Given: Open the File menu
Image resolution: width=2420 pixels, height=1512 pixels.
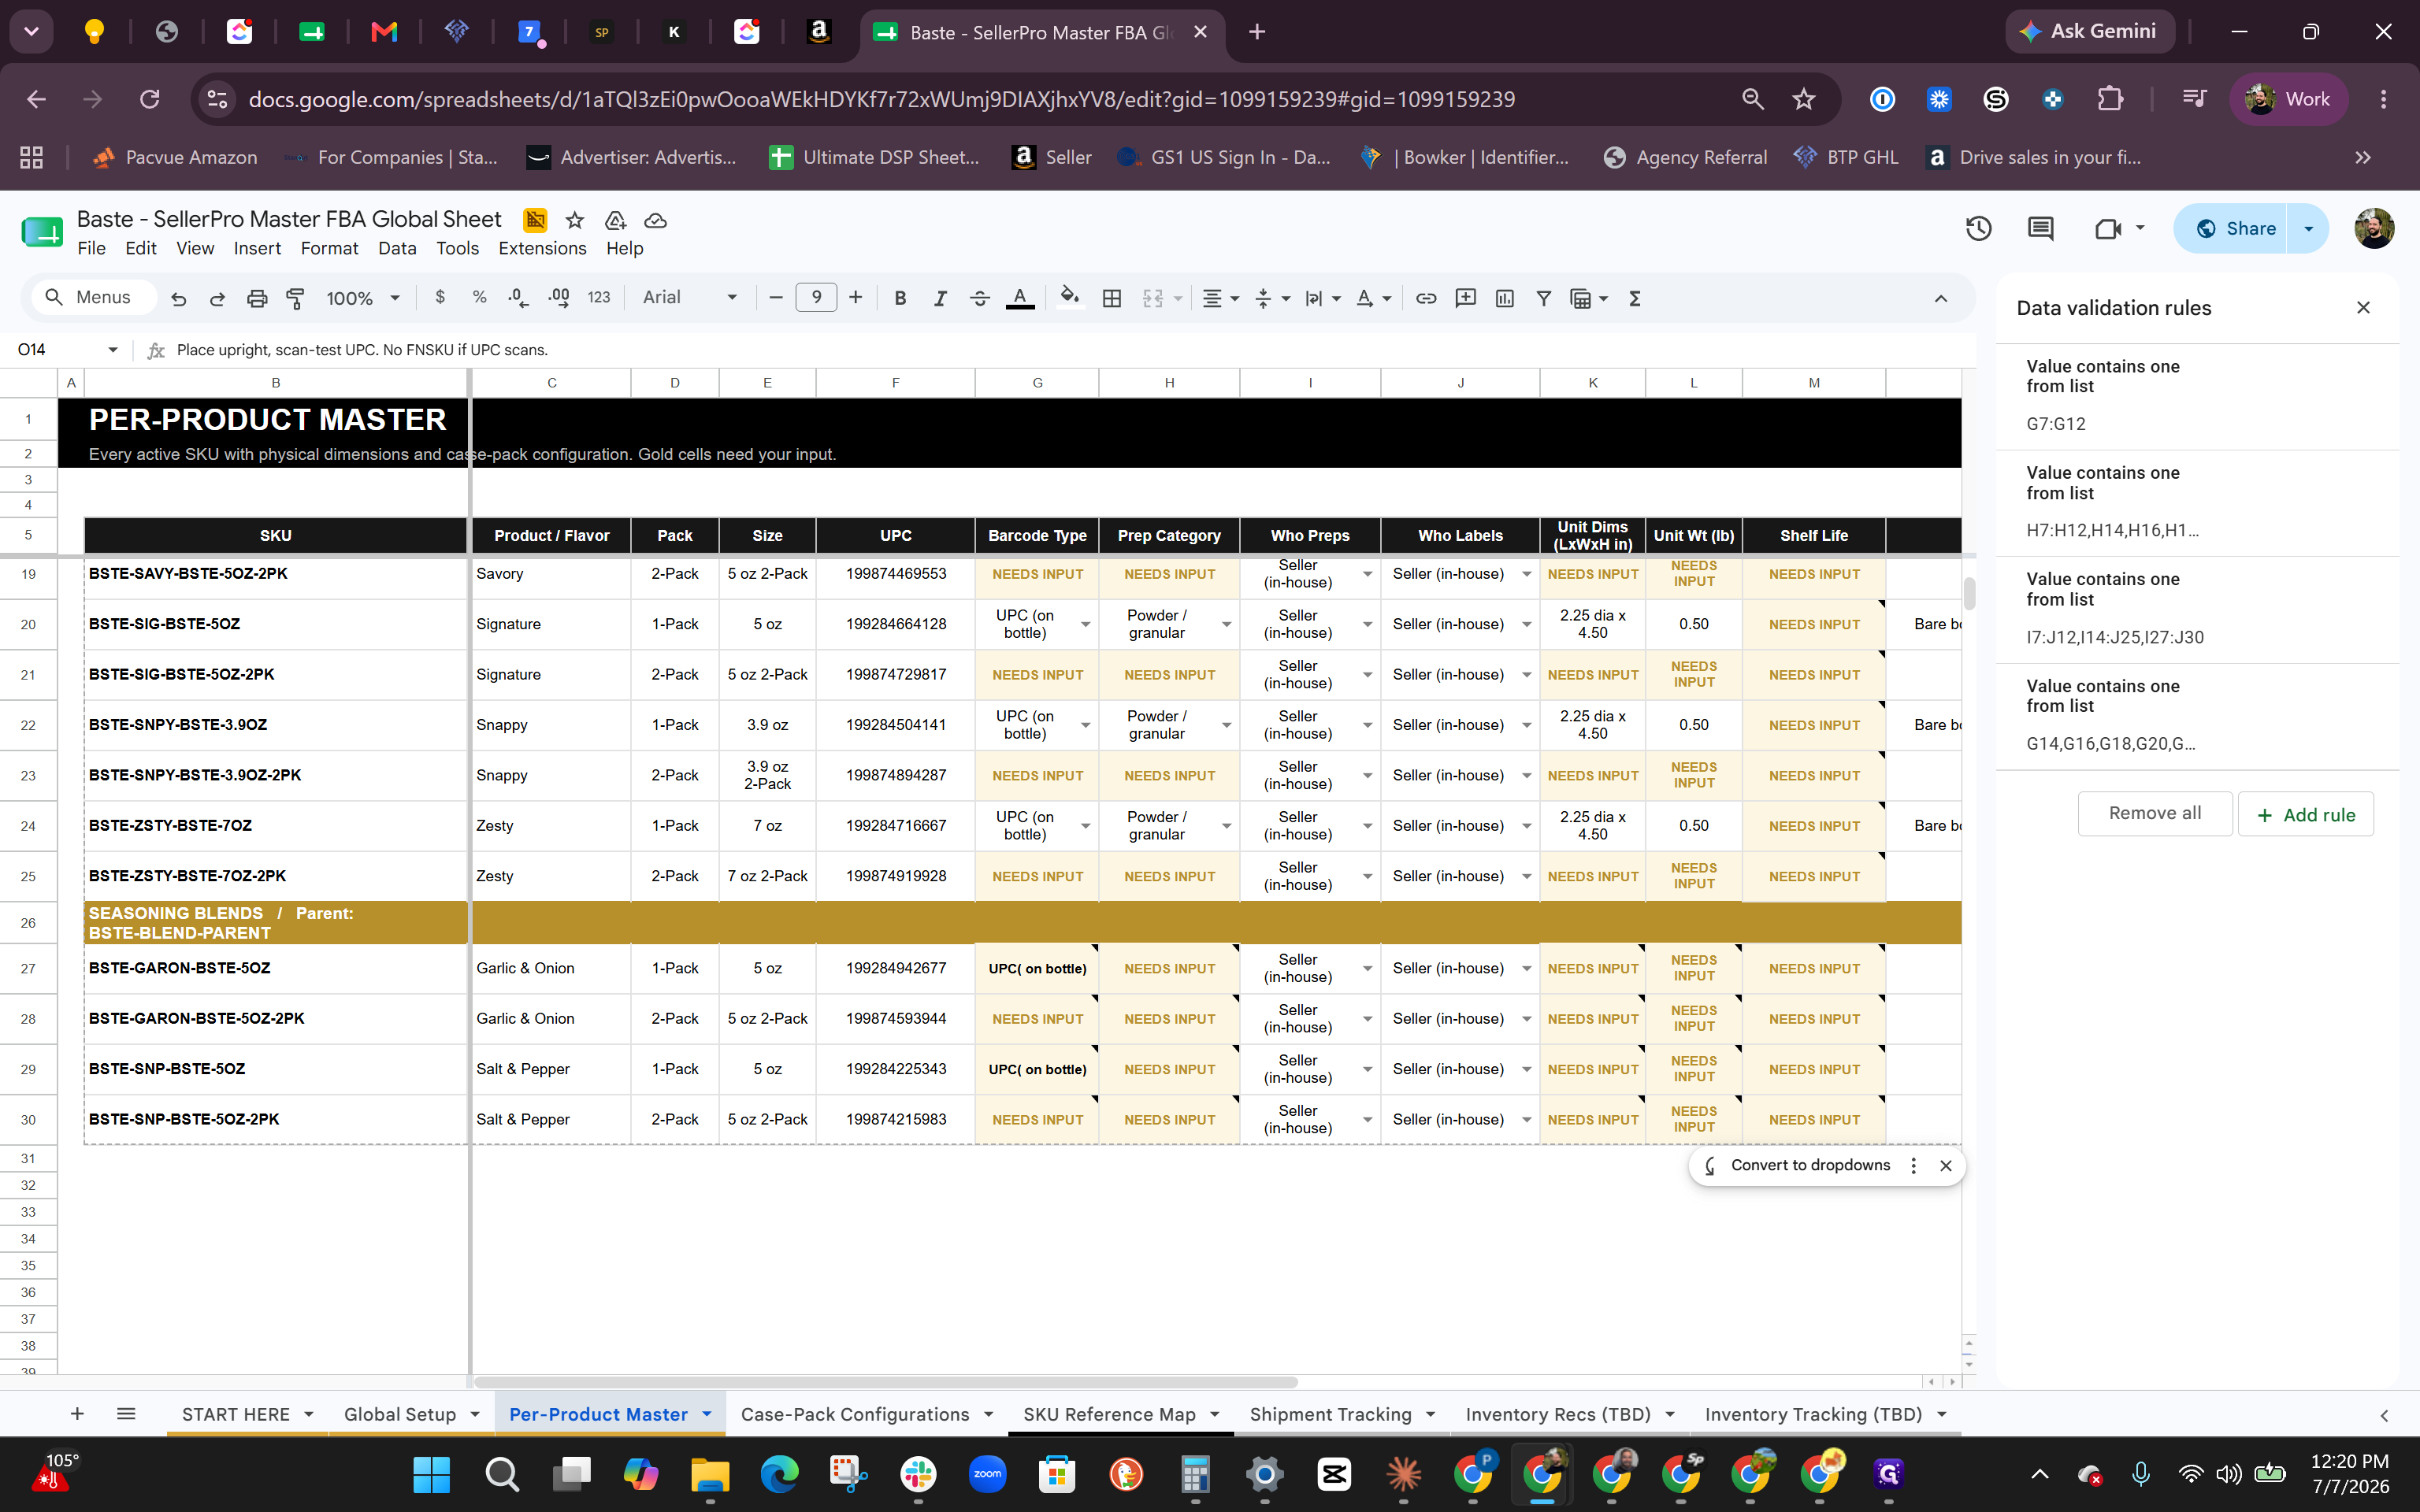Looking at the screenshot, I should coord(91,249).
